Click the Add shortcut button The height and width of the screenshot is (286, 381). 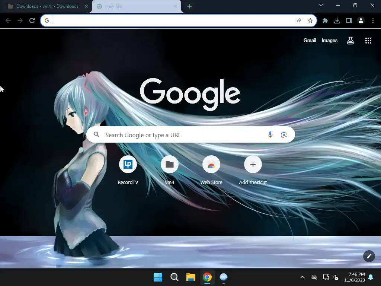pyautogui.click(x=253, y=170)
